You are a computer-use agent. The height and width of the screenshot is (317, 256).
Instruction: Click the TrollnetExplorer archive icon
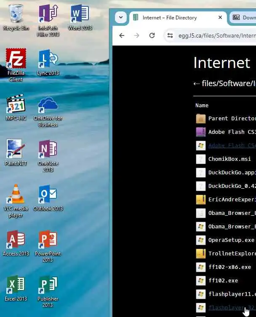201,254
